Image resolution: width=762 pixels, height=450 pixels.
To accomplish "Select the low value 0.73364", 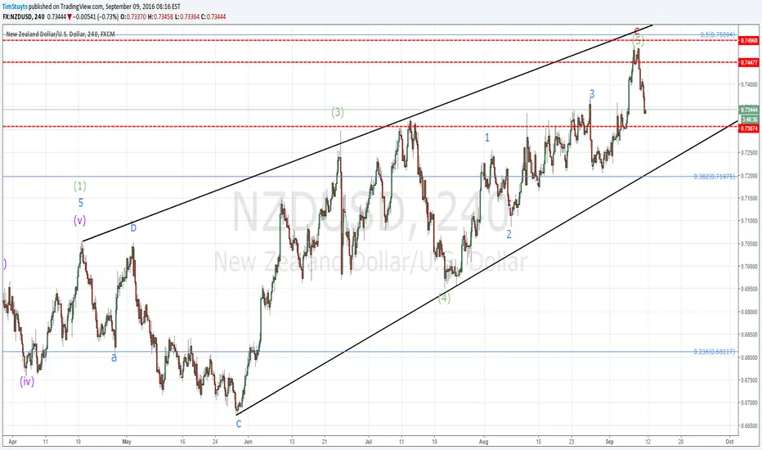I will (x=190, y=16).
